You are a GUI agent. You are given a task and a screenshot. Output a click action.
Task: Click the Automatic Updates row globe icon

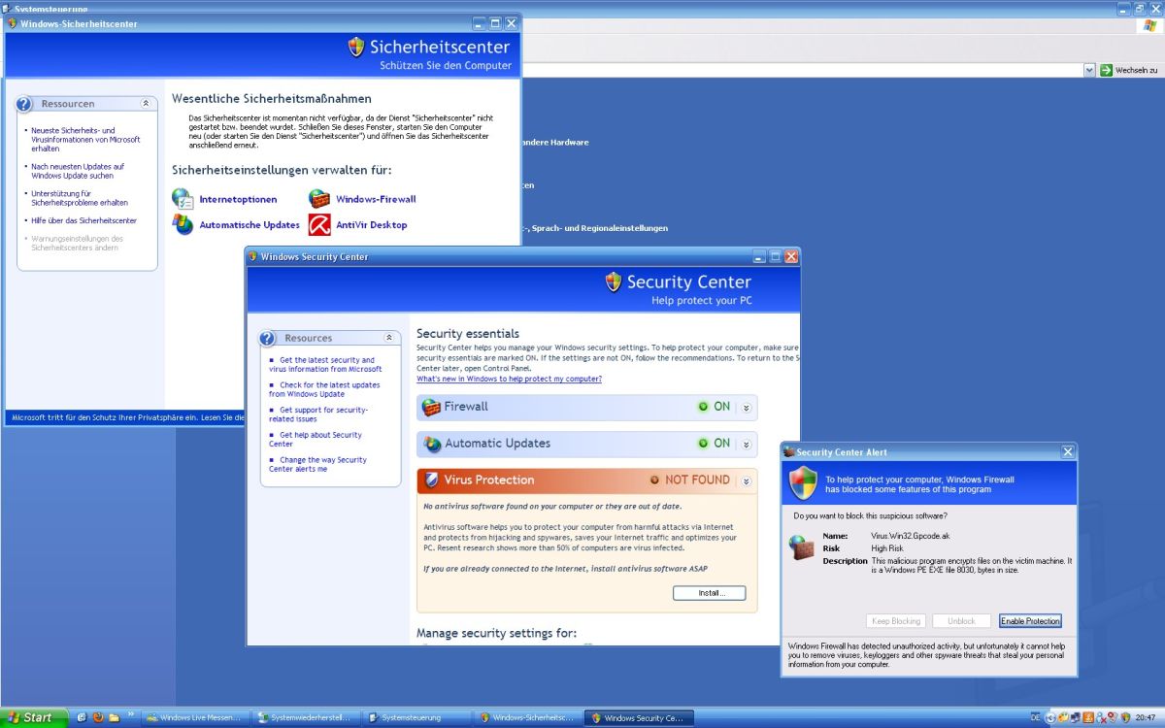pos(432,444)
